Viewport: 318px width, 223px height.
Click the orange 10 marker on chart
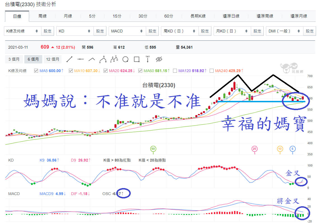click(x=280, y=149)
